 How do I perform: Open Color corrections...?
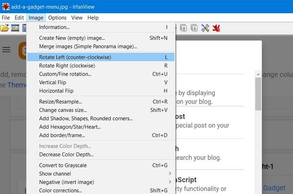[101, 190]
